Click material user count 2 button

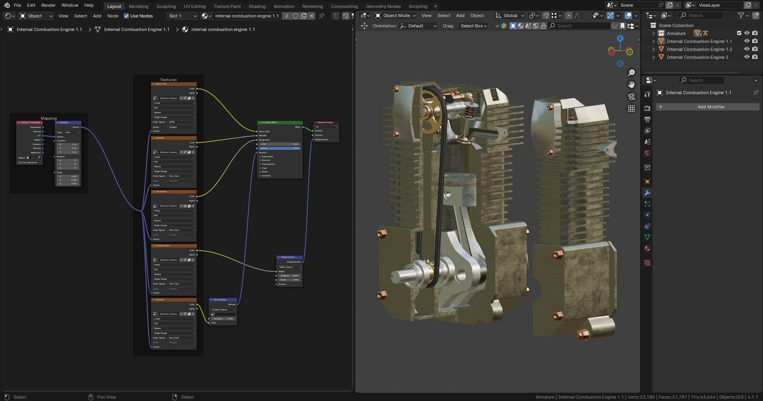(287, 16)
